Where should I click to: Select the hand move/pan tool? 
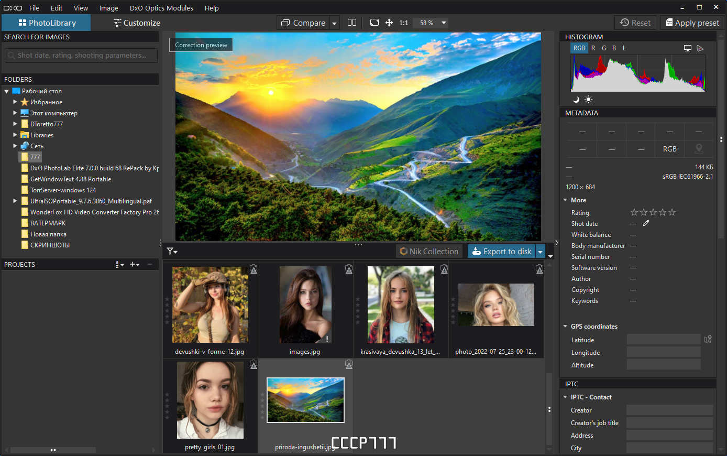pos(389,23)
